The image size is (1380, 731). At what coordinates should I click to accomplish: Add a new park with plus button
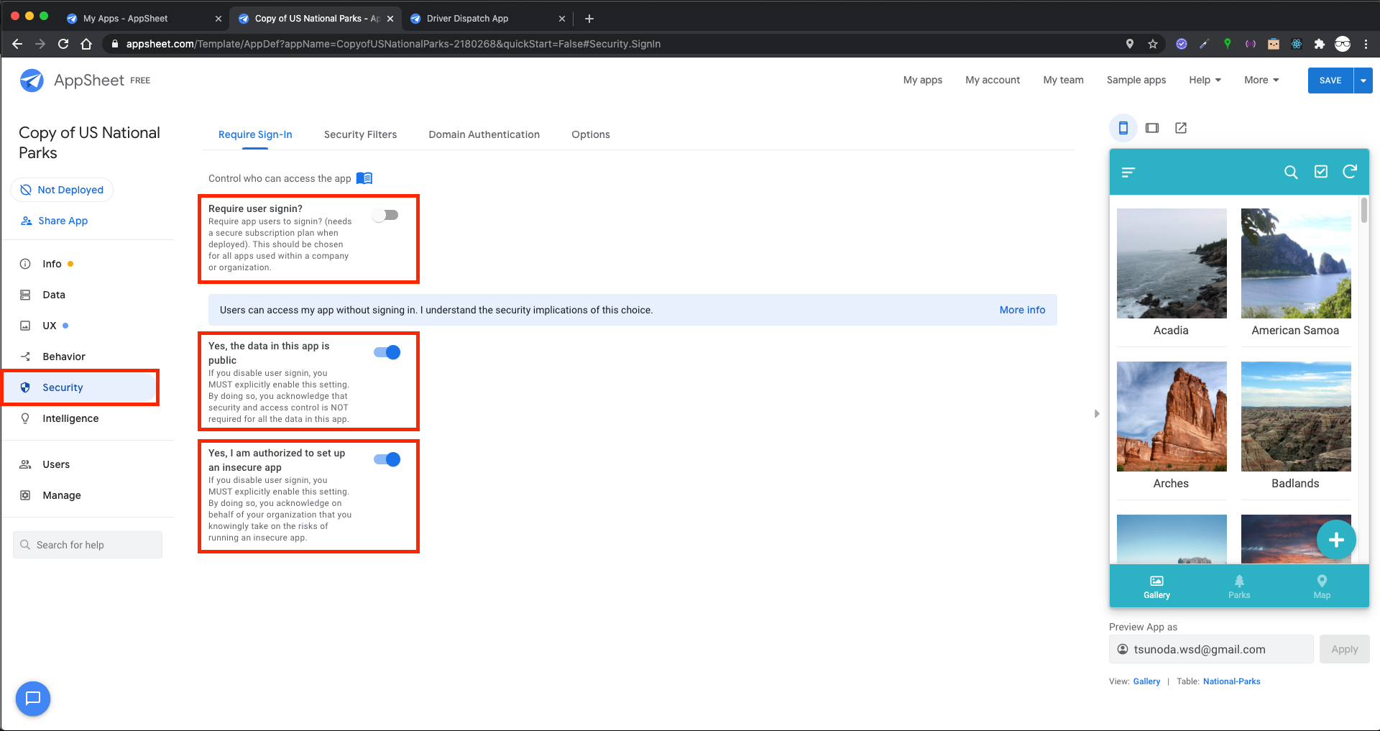pyautogui.click(x=1336, y=540)
